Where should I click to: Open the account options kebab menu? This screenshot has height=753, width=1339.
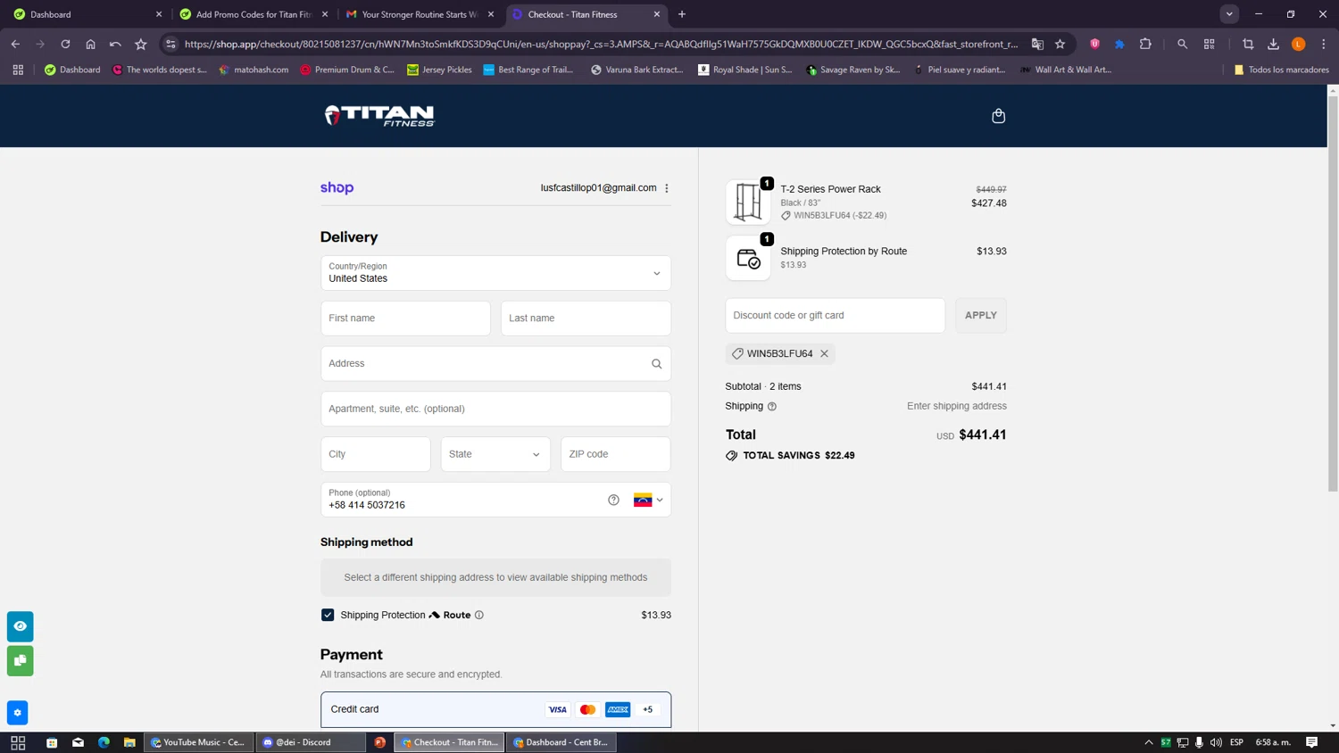(667, 188)
